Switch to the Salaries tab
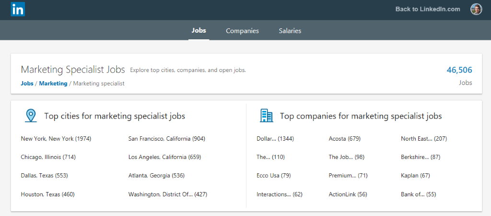This screenshot has width=491, height=216. (x=290, y=31)
